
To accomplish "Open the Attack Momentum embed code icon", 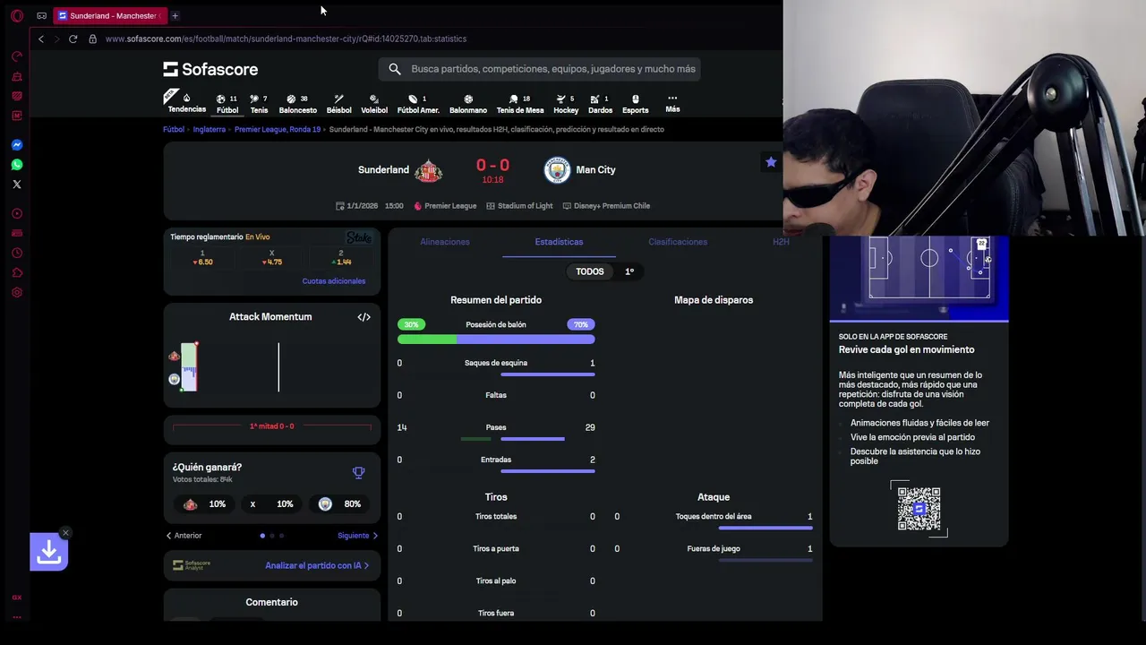I will point(363,317).
